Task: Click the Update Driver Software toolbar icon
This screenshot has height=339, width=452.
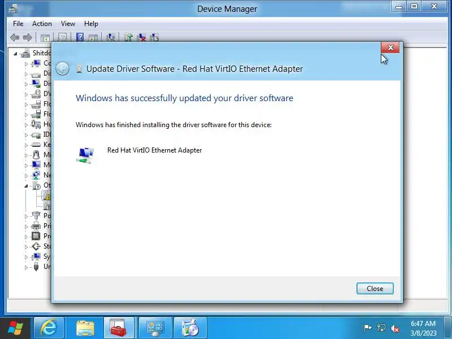Action: (128, 37)
